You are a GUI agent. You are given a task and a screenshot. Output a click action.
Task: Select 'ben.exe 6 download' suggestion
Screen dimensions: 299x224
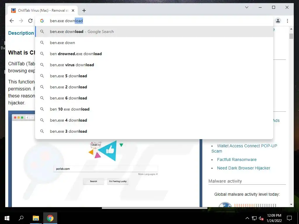(x=154, y=98)
